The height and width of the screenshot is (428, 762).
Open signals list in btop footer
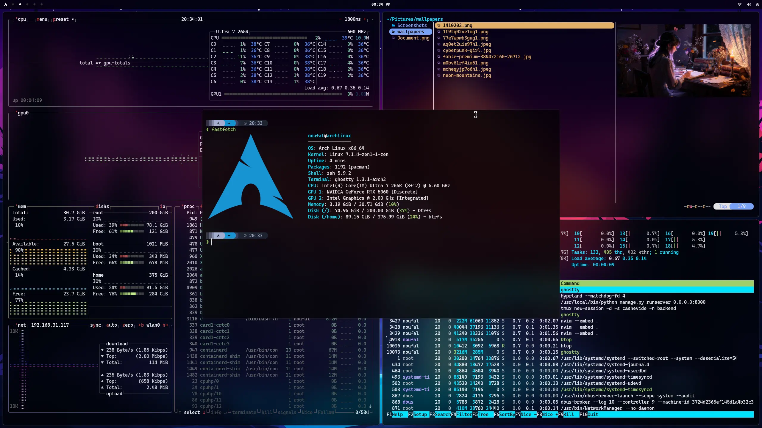pyautogui.click(x=287, y=413)
